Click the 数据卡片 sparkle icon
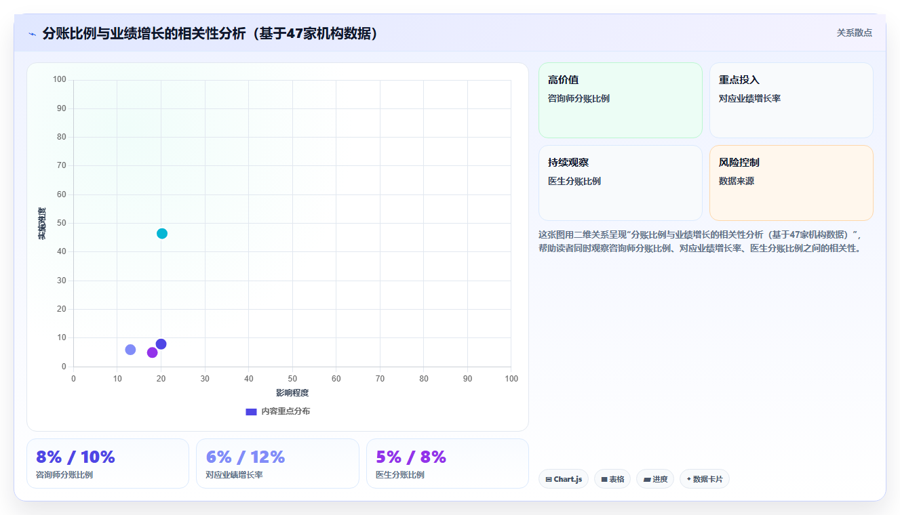 click(689, 479)
